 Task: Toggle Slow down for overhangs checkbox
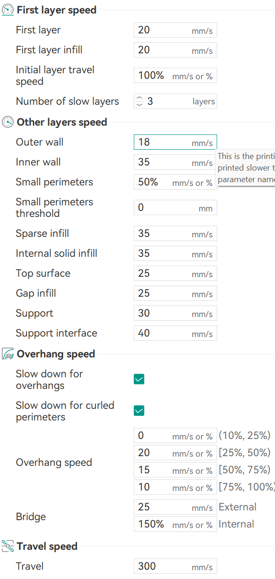coord(139,379)
